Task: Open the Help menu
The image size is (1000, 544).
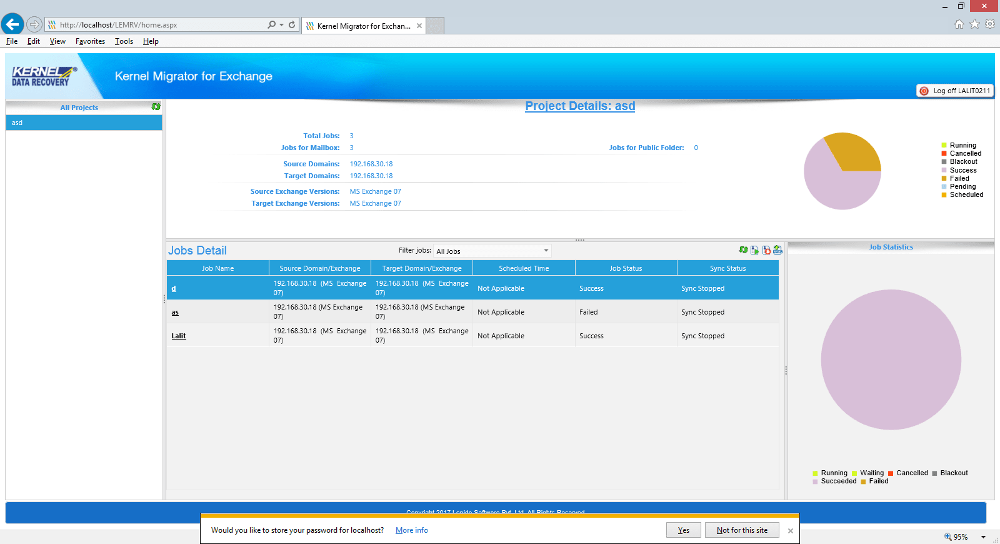Action: click(151, 41)
